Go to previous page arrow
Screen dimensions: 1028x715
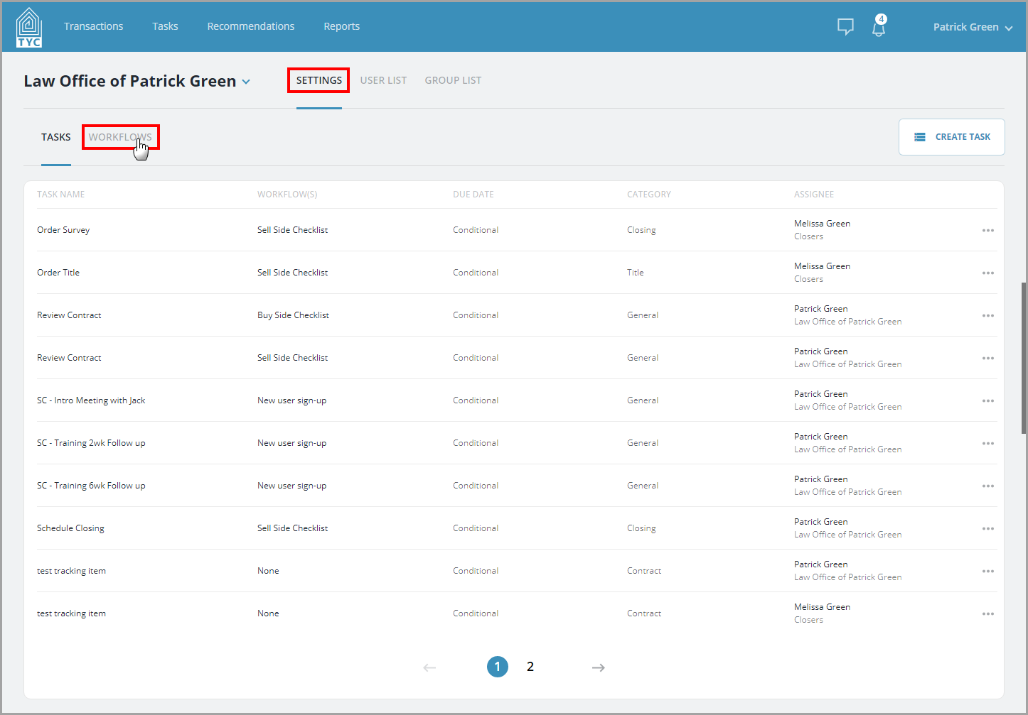(x=429, y=667)
